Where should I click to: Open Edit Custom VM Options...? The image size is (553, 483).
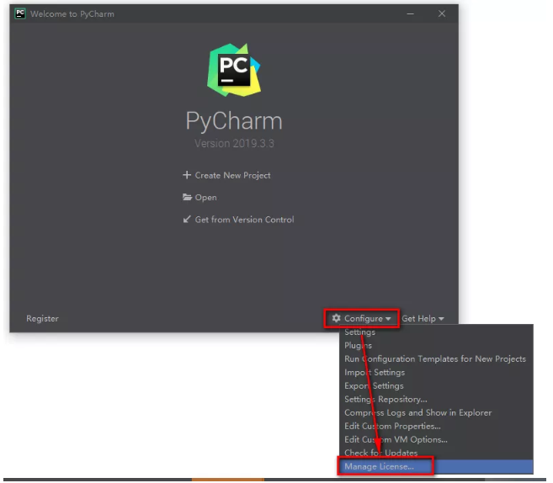pos(436,439)
